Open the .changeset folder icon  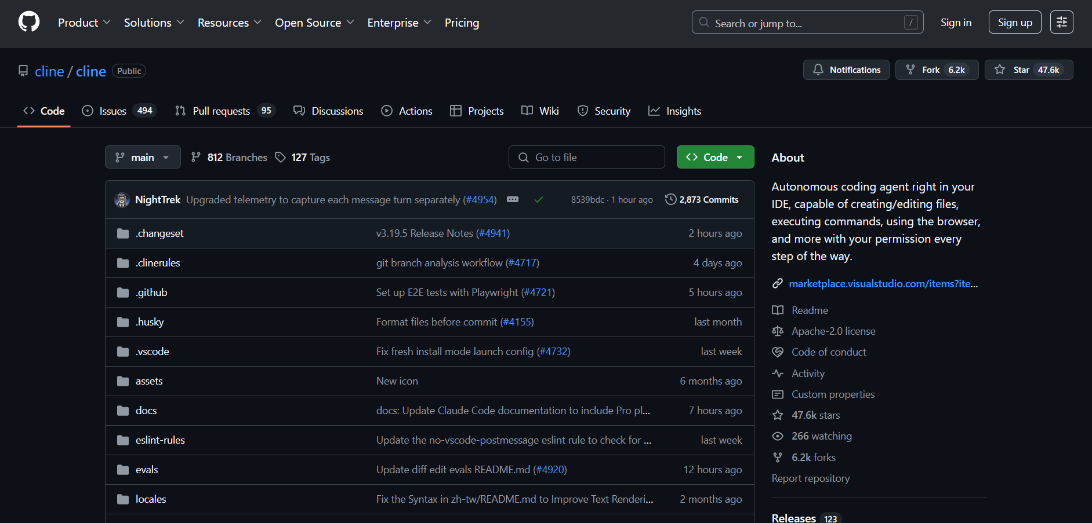click(123, 233)
